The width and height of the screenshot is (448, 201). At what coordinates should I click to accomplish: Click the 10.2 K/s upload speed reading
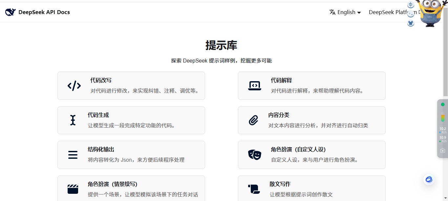442,130
